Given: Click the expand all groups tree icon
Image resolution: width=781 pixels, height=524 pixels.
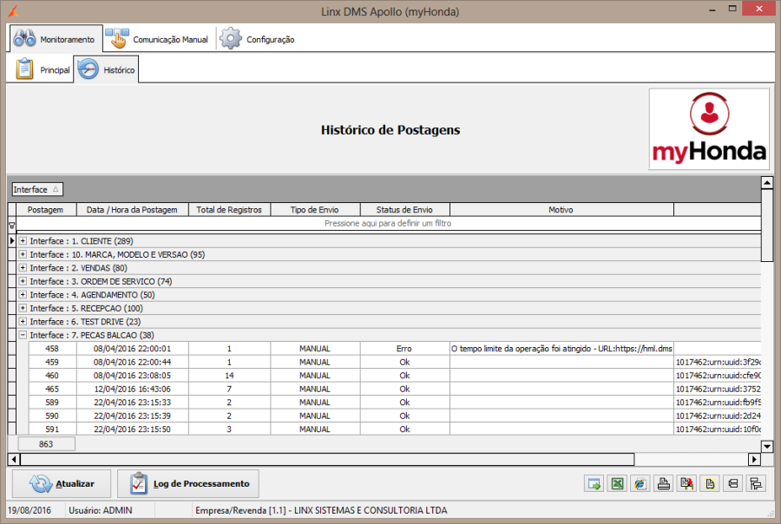Looking at the screenshot, I should [756, 483].
